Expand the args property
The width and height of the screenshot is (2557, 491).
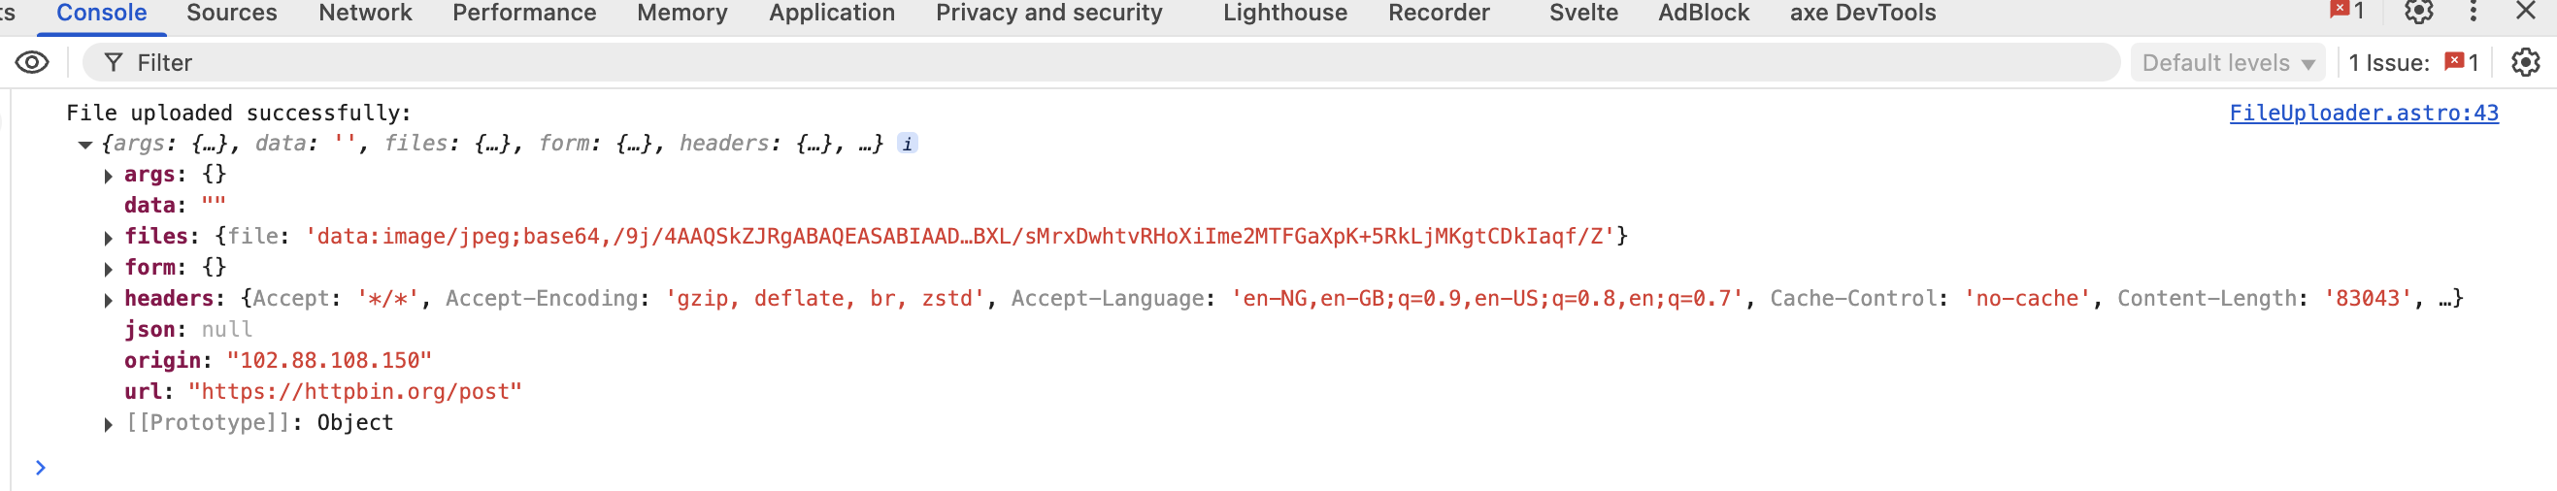(108, 176)
